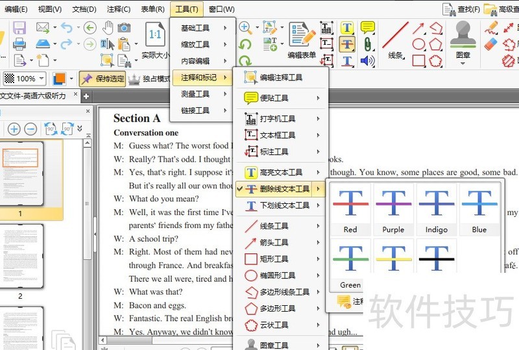Open the Document (文档) menu
519x350 pixels.
84,9
